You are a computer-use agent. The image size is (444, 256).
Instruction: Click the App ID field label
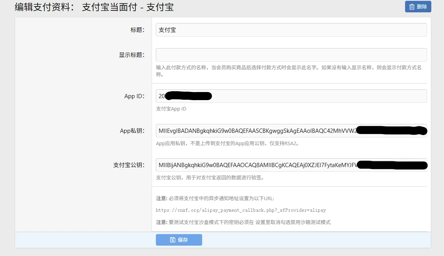135,96
